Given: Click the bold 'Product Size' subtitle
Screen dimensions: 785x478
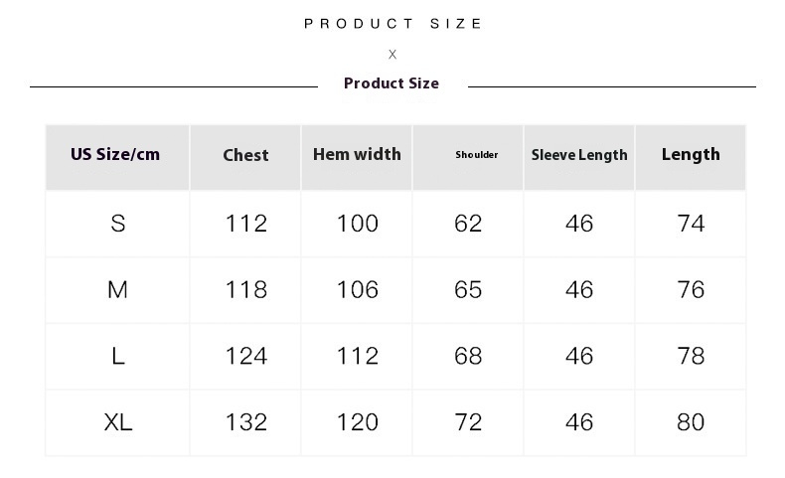Looking at the screenshot, I should pos(392,83).
